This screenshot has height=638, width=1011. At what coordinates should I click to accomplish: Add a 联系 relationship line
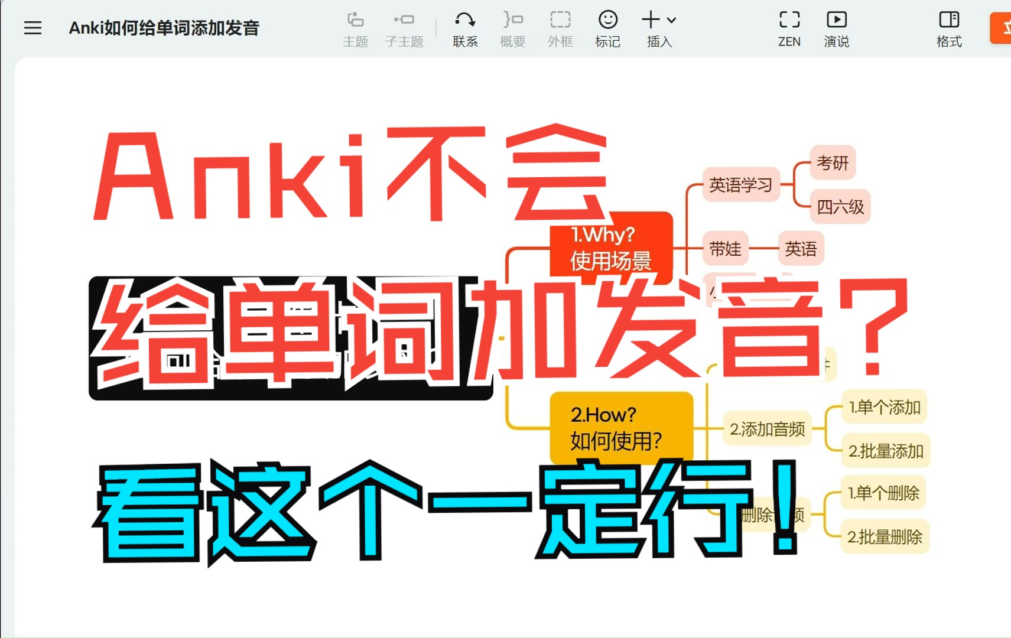tap(465, 29)
